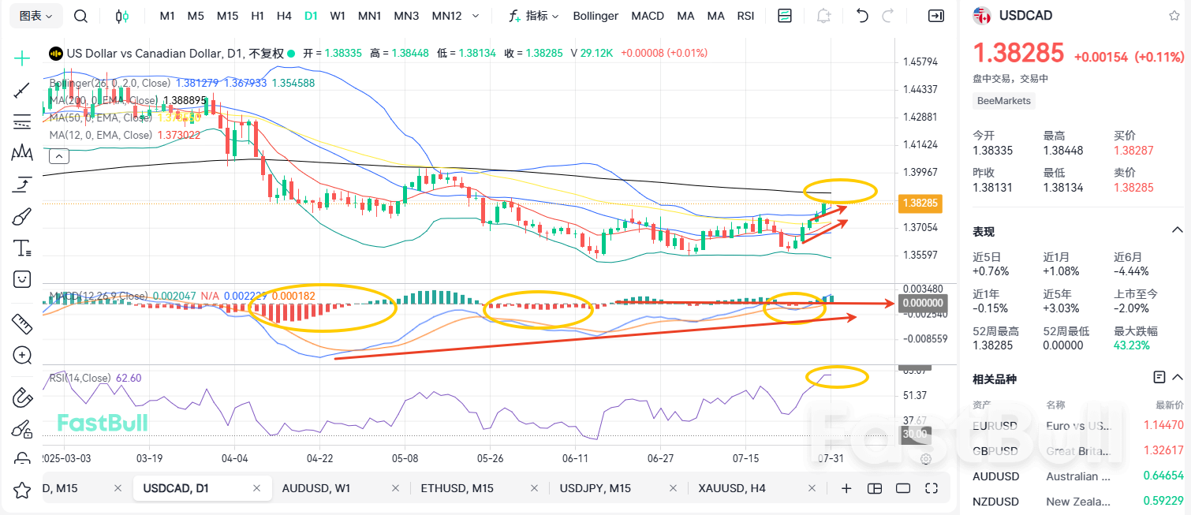Select the measure ruler tool

(21, 323)
